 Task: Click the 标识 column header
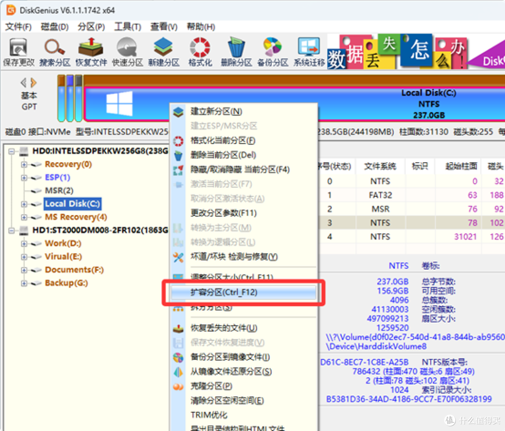[420, 166]
